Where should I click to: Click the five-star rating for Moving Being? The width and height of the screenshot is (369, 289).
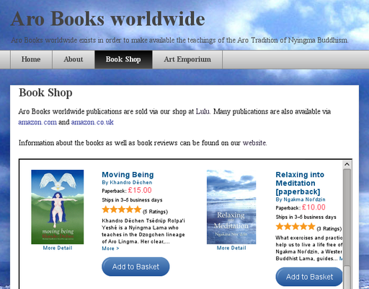pos(121,210)
